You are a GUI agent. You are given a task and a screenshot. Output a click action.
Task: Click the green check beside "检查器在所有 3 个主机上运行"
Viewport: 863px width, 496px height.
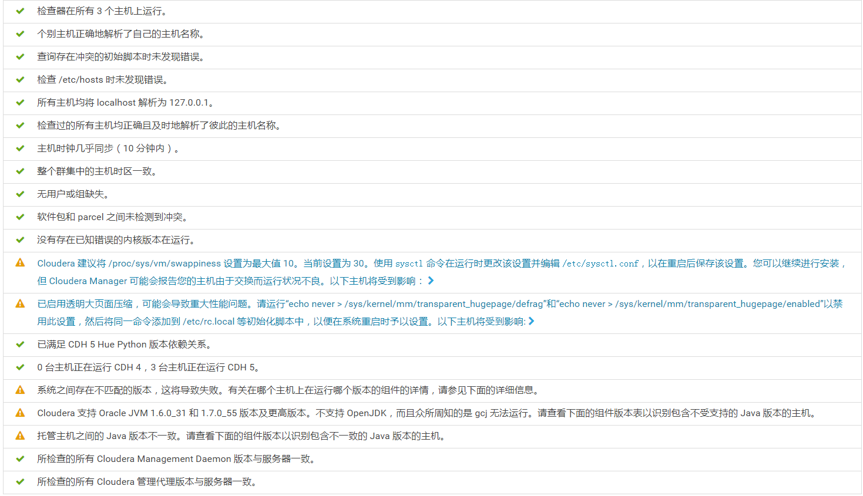tap(19, 11)
